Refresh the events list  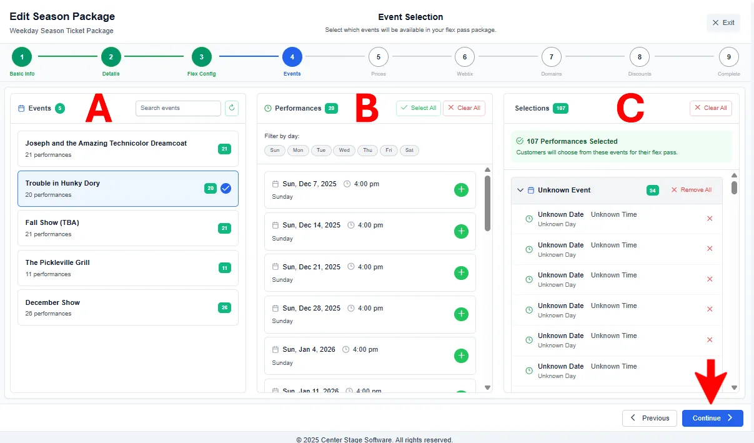pyautogui.click(x=232, y=108)
